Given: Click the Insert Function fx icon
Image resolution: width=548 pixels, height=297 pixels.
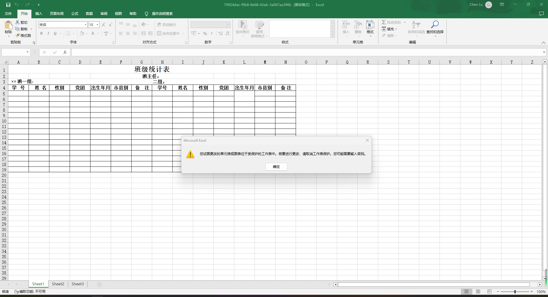Looking at the screenshot, I should [x=65, y=52].
